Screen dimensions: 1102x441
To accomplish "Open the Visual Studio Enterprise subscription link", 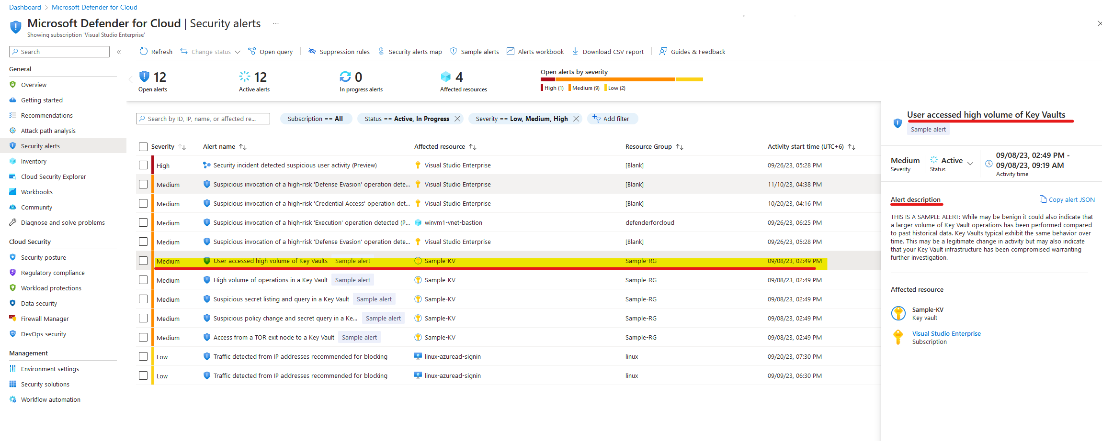I will (x=946, y=333).
